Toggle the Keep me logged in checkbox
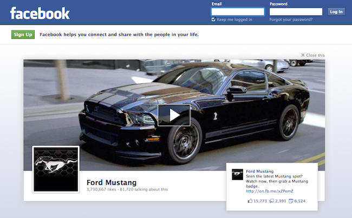The height and width of the screenshot is (218, 352). pos(214,19)
